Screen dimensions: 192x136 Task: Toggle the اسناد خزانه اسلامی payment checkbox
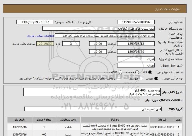click(118, 79)
